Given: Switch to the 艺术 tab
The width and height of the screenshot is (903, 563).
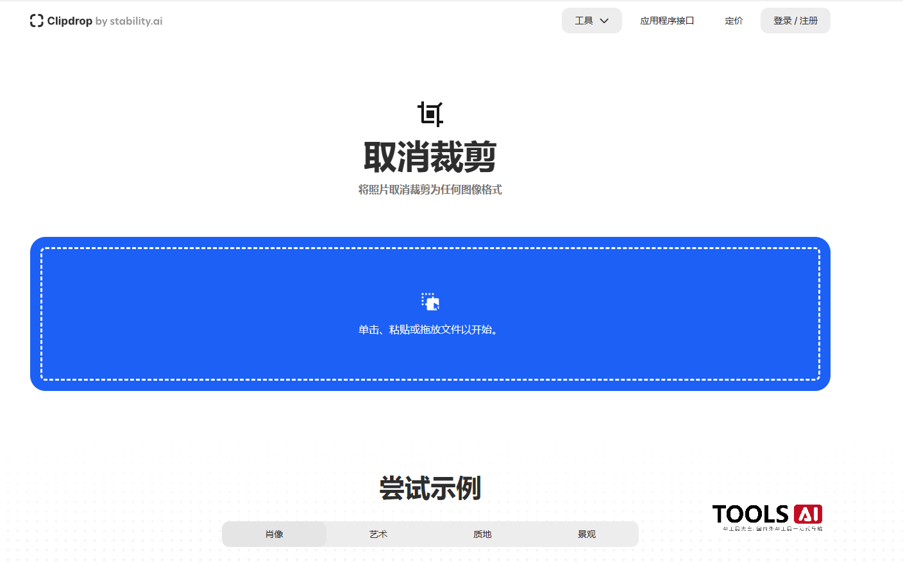Looking at the screenshot, I should [x=378, y=533].
